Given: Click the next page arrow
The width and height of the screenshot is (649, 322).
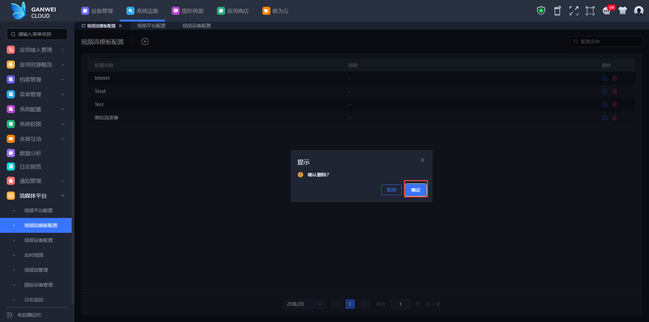Looking at the screenshot, I should (364, 304).
